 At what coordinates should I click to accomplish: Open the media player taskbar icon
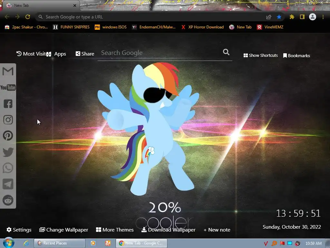[x=93, y=243]
